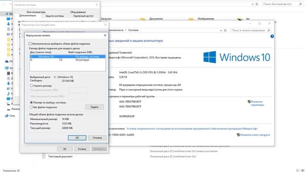
Task: Open the Имя компьютера tab
Action: click(36, 12)
